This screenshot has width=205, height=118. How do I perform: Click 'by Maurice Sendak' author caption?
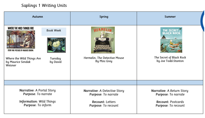coord(18,62)
